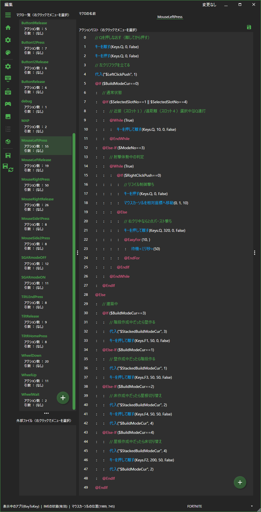
Task: Click the three-dot expander below the macro list
Action: pos(46,413)
